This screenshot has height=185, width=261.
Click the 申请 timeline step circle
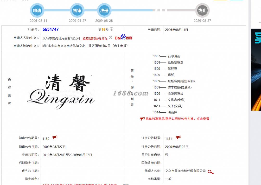coord(37,10)
